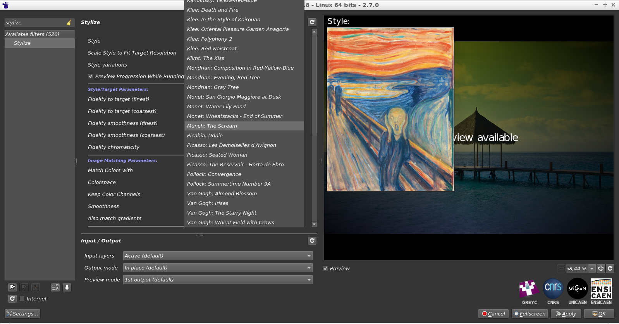This screenshot has height=324, width=619.
Task: Choose 'Klee: Polyphony 2' style
Action: [244, 39]
